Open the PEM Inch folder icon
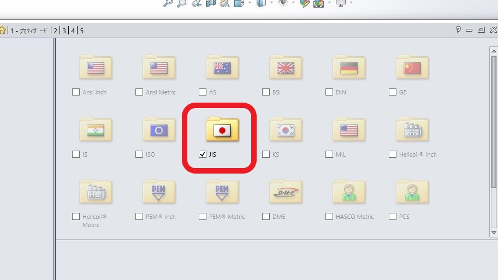This screenshot has width=498, height=280. coord(159,192)
